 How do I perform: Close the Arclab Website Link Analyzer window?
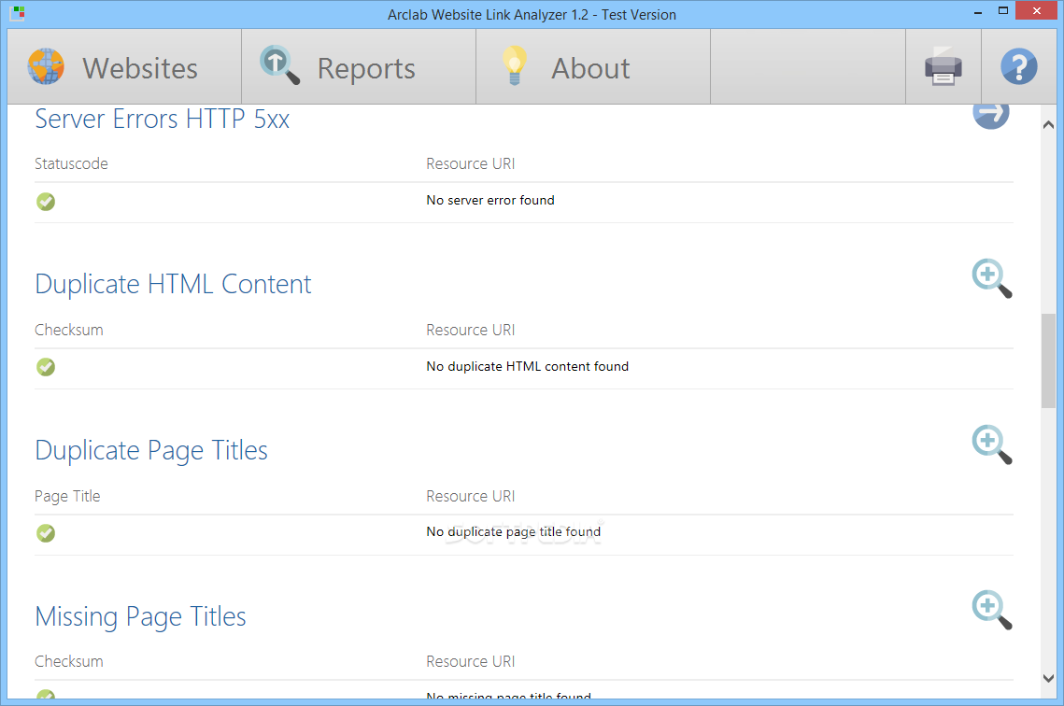click(x=1036, y=11)
